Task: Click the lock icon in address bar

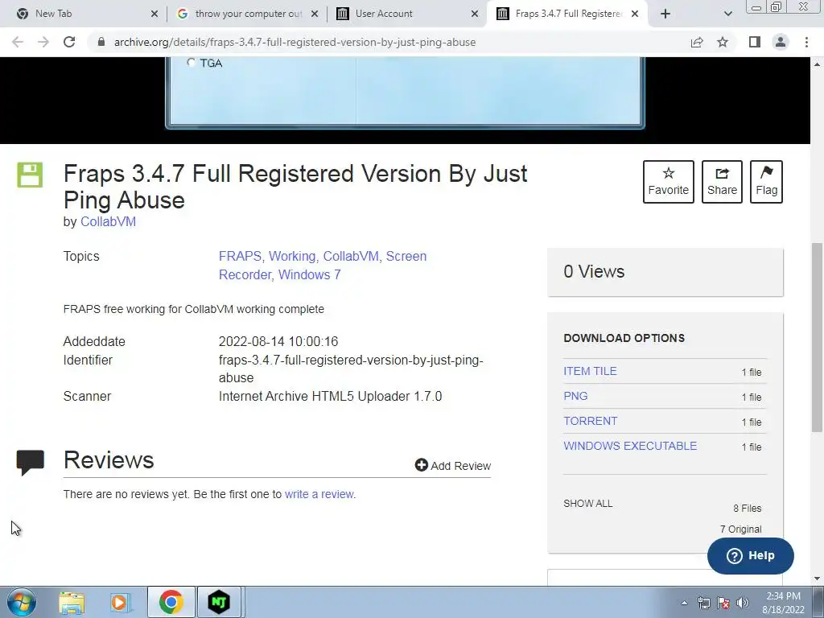Action: coord(101,42)
